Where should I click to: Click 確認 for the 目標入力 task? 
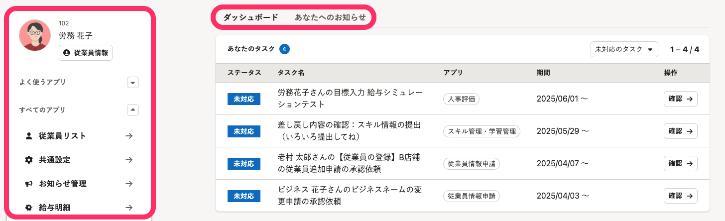pos(680,99)
